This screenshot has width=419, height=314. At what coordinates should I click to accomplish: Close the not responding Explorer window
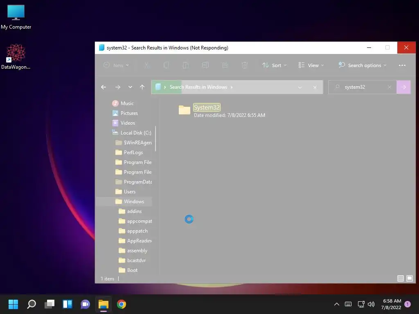[406, 47]
